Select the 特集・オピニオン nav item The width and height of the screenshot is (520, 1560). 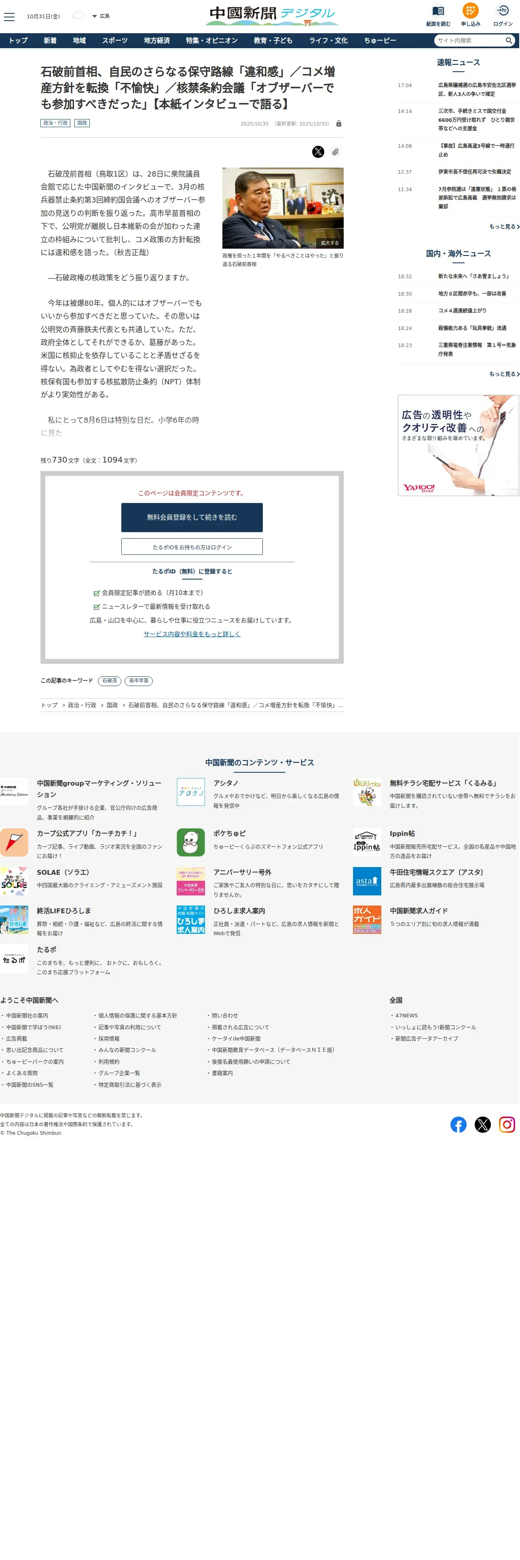(x=211, y=40)
